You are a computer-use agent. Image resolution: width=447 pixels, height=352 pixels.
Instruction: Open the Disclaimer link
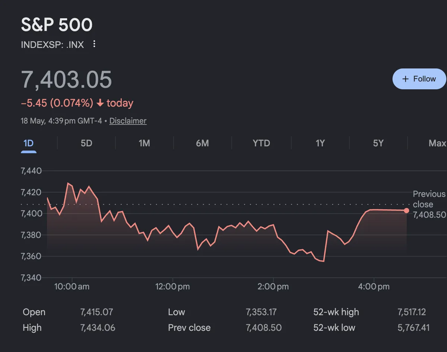(x=128, y=121)
